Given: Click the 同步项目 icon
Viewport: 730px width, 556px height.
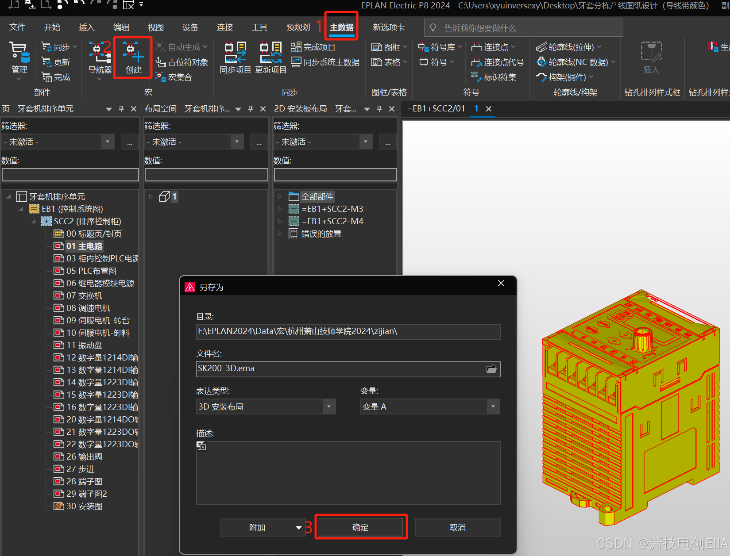Looking at the screenshot, I should [x=235, y=58].
